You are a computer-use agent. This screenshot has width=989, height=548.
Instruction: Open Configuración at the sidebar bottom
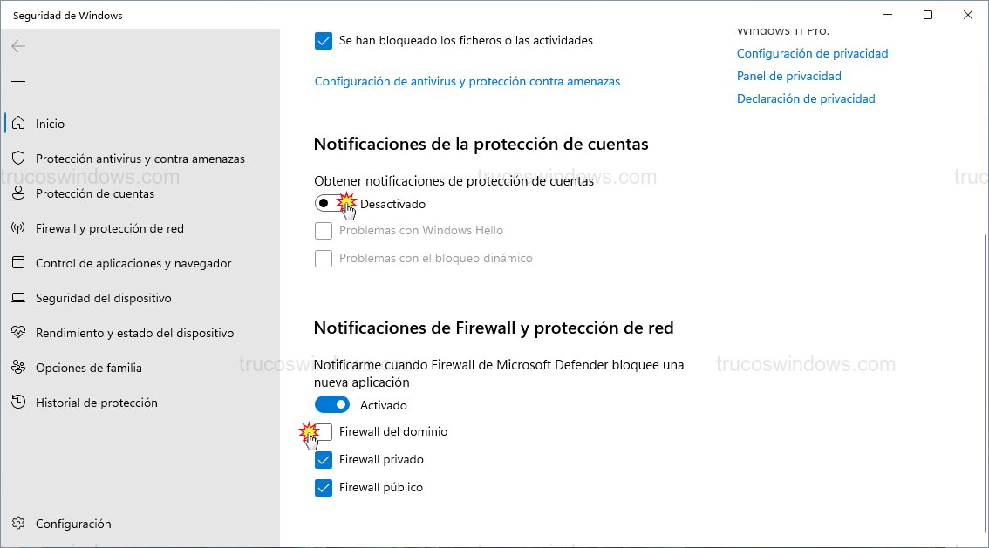coord(73,524)
